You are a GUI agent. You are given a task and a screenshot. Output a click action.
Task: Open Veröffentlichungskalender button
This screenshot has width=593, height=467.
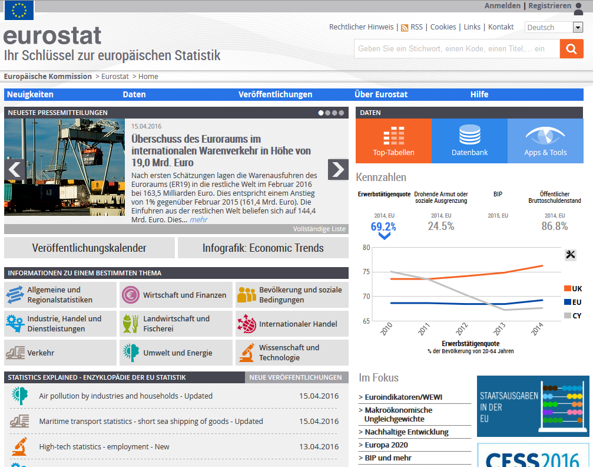tap(90, 248)
